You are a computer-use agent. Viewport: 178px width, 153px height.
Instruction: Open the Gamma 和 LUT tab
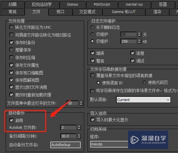pos(124,12)
